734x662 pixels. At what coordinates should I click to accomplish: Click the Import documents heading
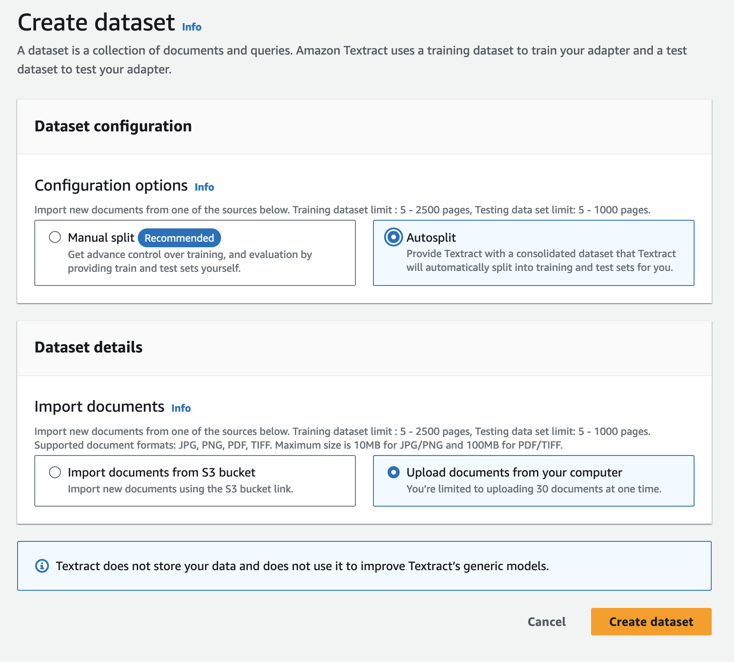coord(100,406)
